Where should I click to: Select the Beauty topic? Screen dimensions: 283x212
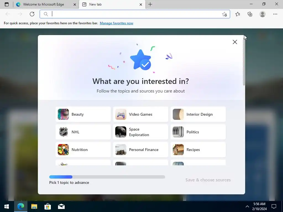(x=83, y=114)
